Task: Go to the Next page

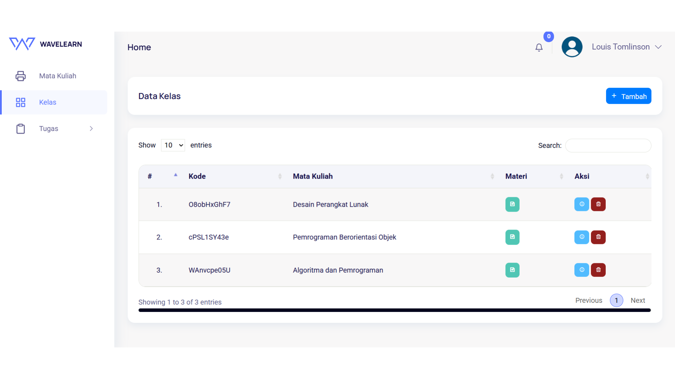Action: [x=638, y=301]
